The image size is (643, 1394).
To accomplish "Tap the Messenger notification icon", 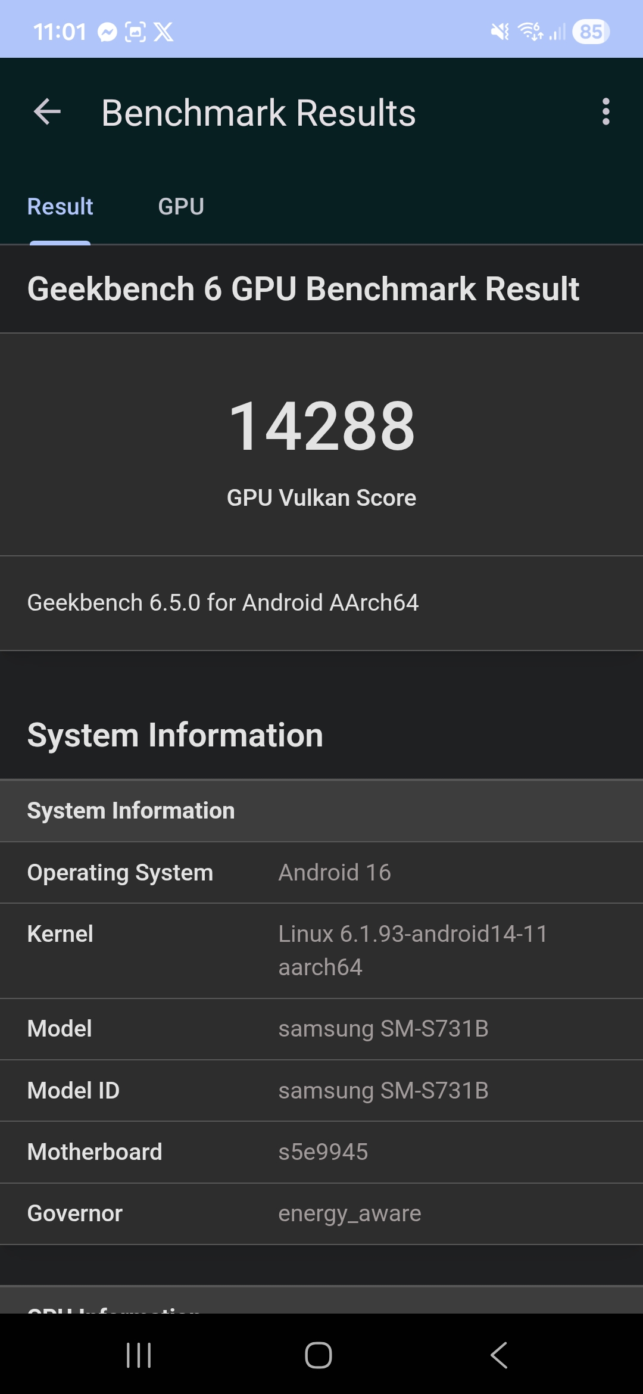I will 107,32.
